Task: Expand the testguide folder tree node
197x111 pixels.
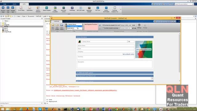Action: click(1, 25)
